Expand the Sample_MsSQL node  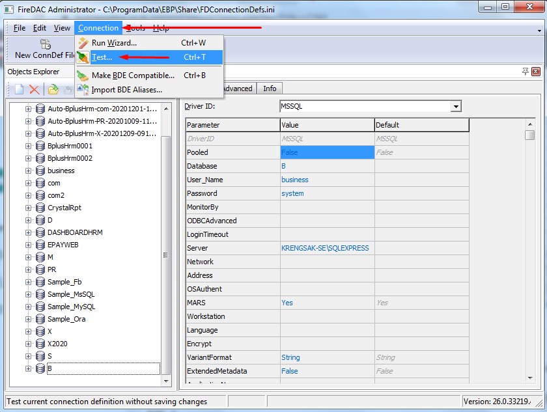[28, 294]
